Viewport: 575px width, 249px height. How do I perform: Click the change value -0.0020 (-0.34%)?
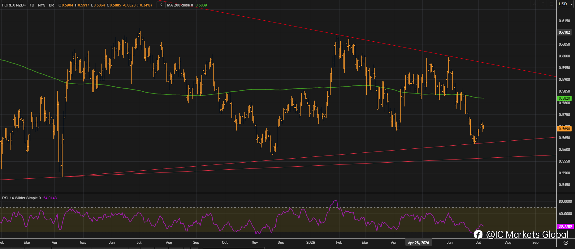(137, 5)
